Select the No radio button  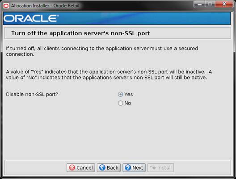coord(120,103)
